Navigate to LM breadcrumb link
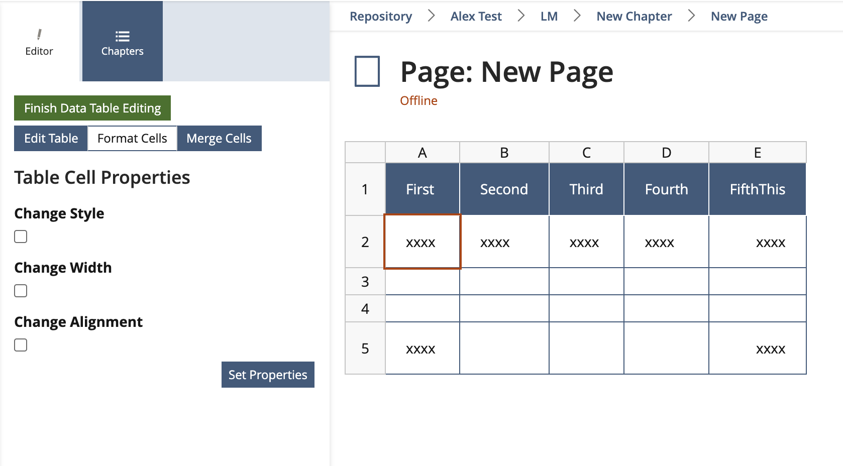This screenshot has height=466, width=843. 549,17
